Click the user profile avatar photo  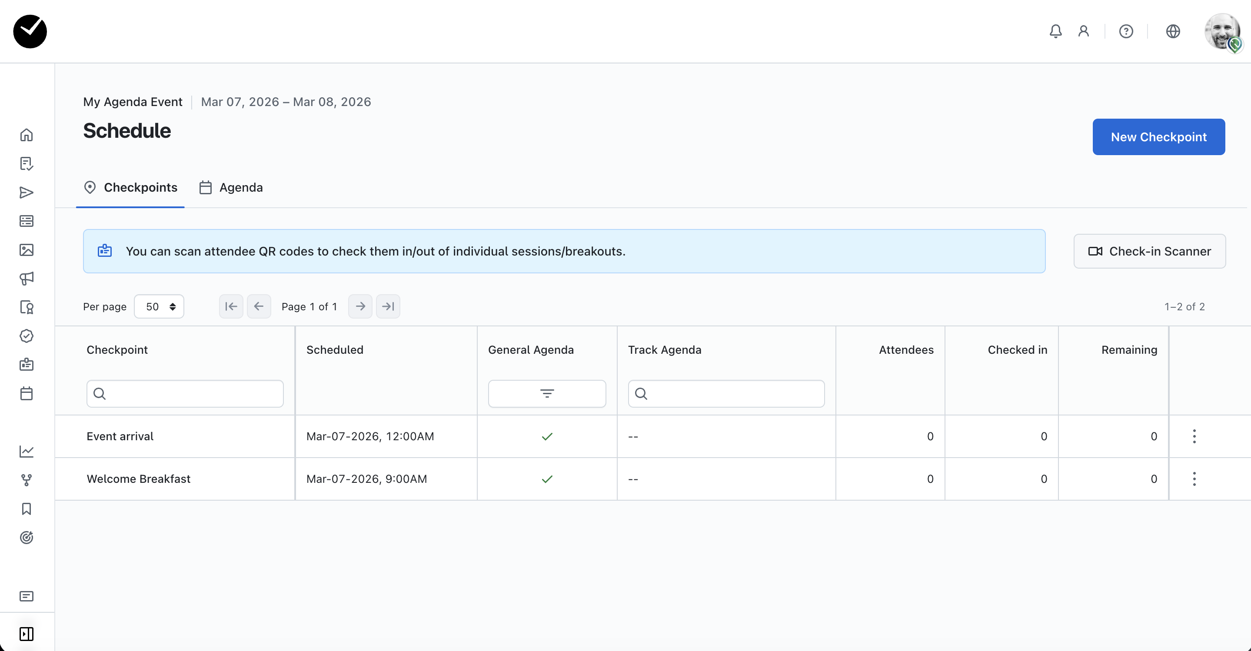tap(1222, 32)
